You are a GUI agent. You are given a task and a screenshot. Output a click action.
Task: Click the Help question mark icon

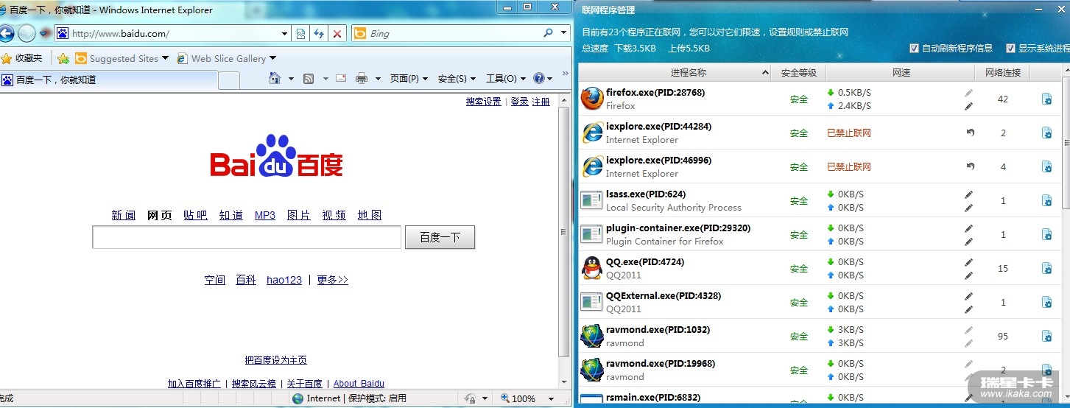pyautogui.click(x=538, y=78)
